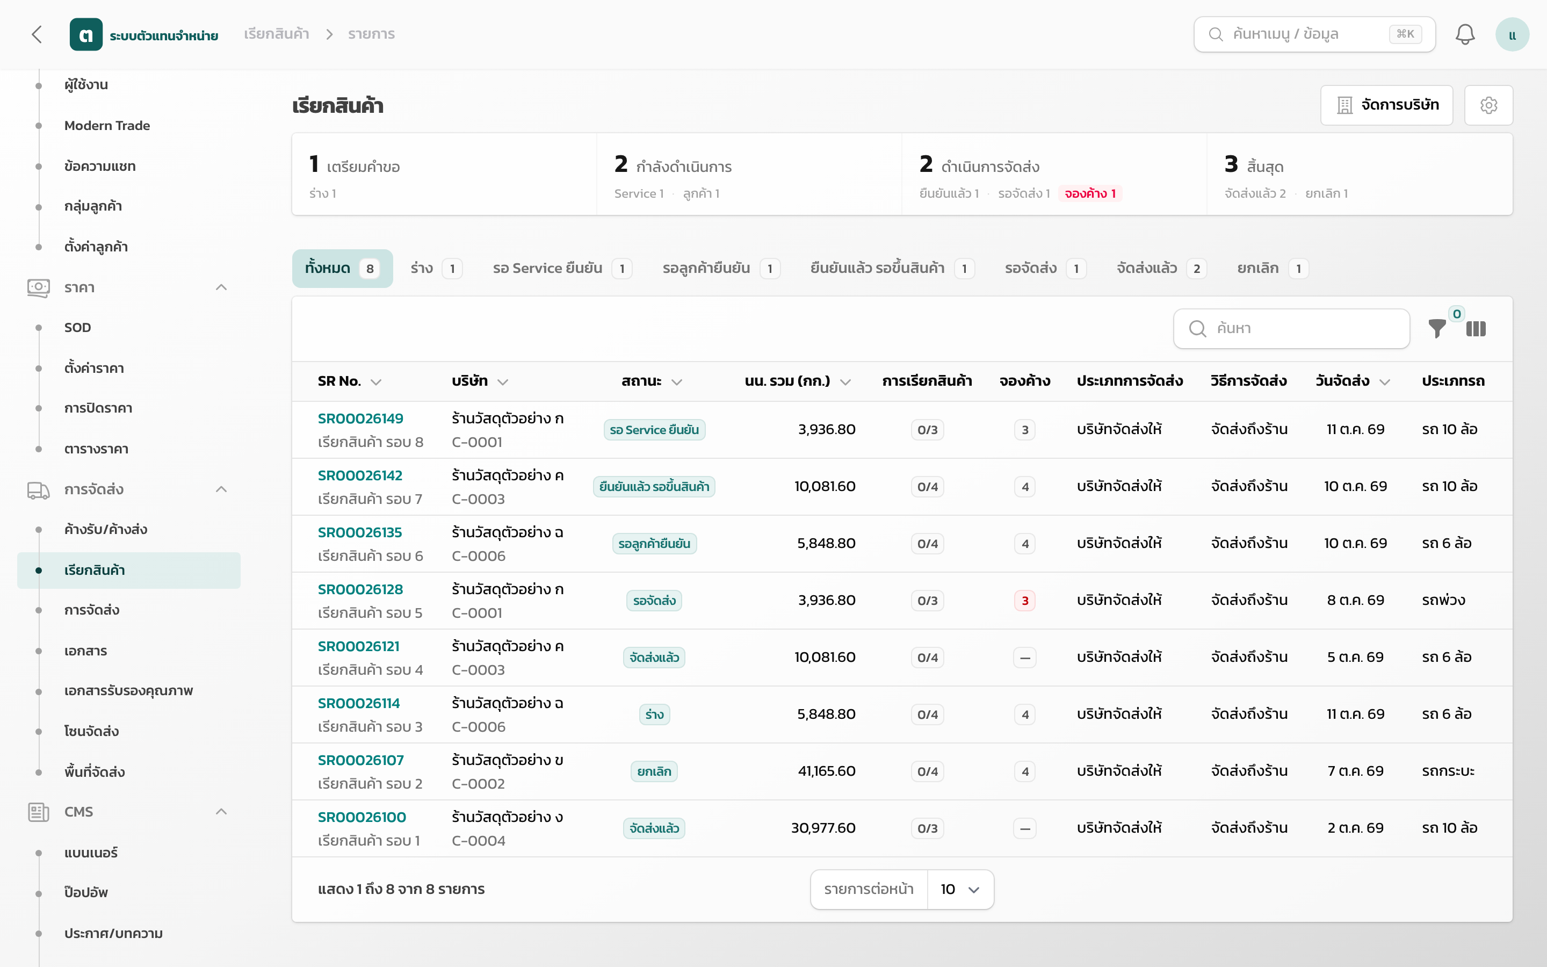The height and width of the screenshot is (967, 1547).
Task: Focus the ค้นหาเมนู / ข้อมูล global search
Action: 1314,34
